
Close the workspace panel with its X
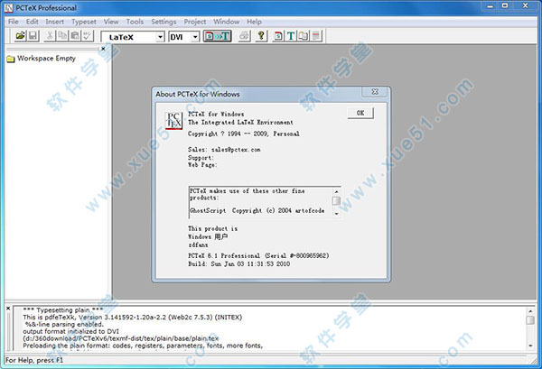coord(103,49)
